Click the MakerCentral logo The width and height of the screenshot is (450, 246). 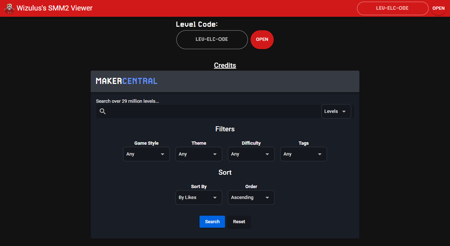126,81
